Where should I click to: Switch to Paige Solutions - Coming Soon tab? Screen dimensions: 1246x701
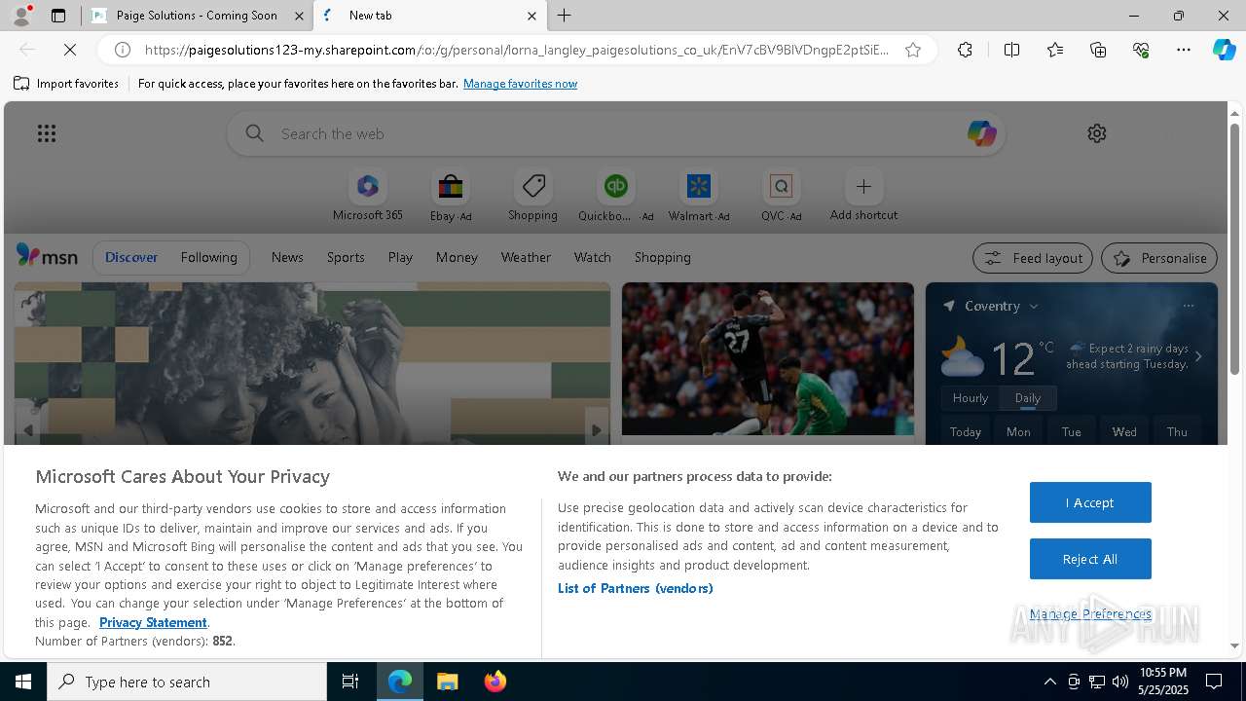196,16
